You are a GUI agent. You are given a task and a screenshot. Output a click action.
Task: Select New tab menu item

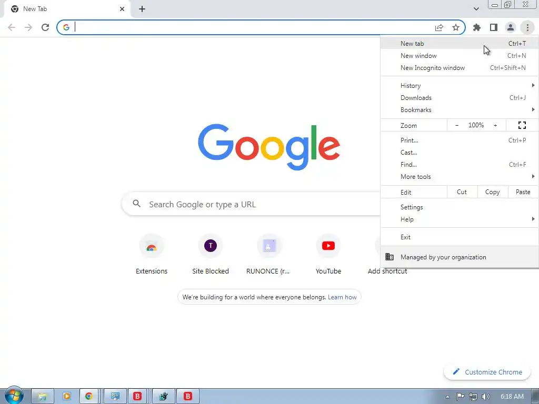pyautogui.click(x=459, y=44)
